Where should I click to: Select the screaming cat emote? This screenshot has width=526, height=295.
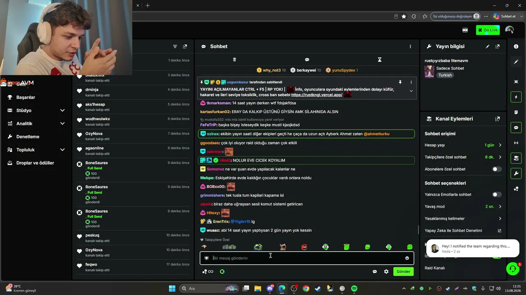pyautogui.click(x=283, y=247)
